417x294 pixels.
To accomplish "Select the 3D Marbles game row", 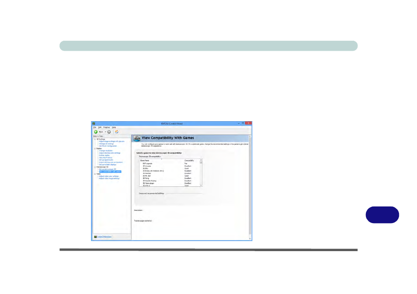I will [170, 174].
